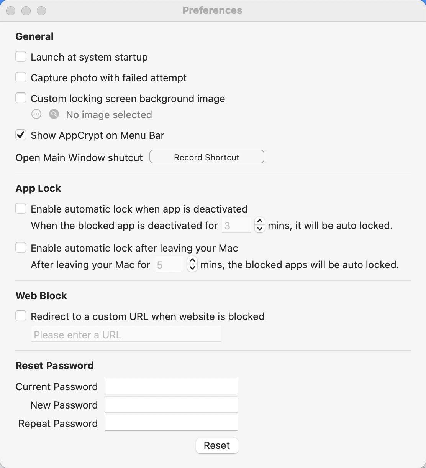Click the magnifier preview image icon
This screenshot has width=426, height=468.
pyautogui.click(x=54, y=114)
